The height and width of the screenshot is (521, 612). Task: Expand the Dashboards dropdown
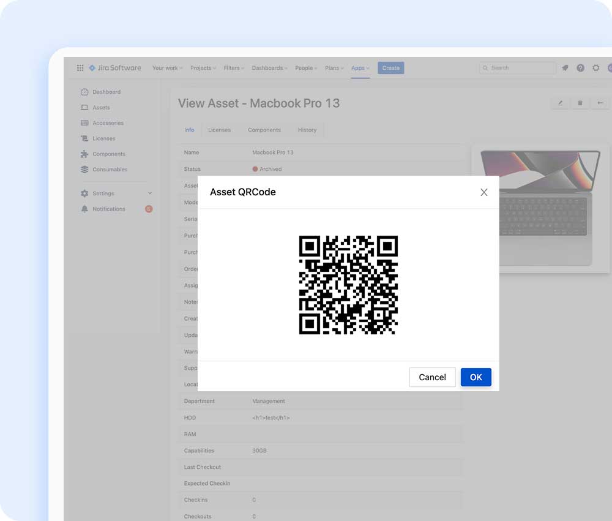[269, 68]
